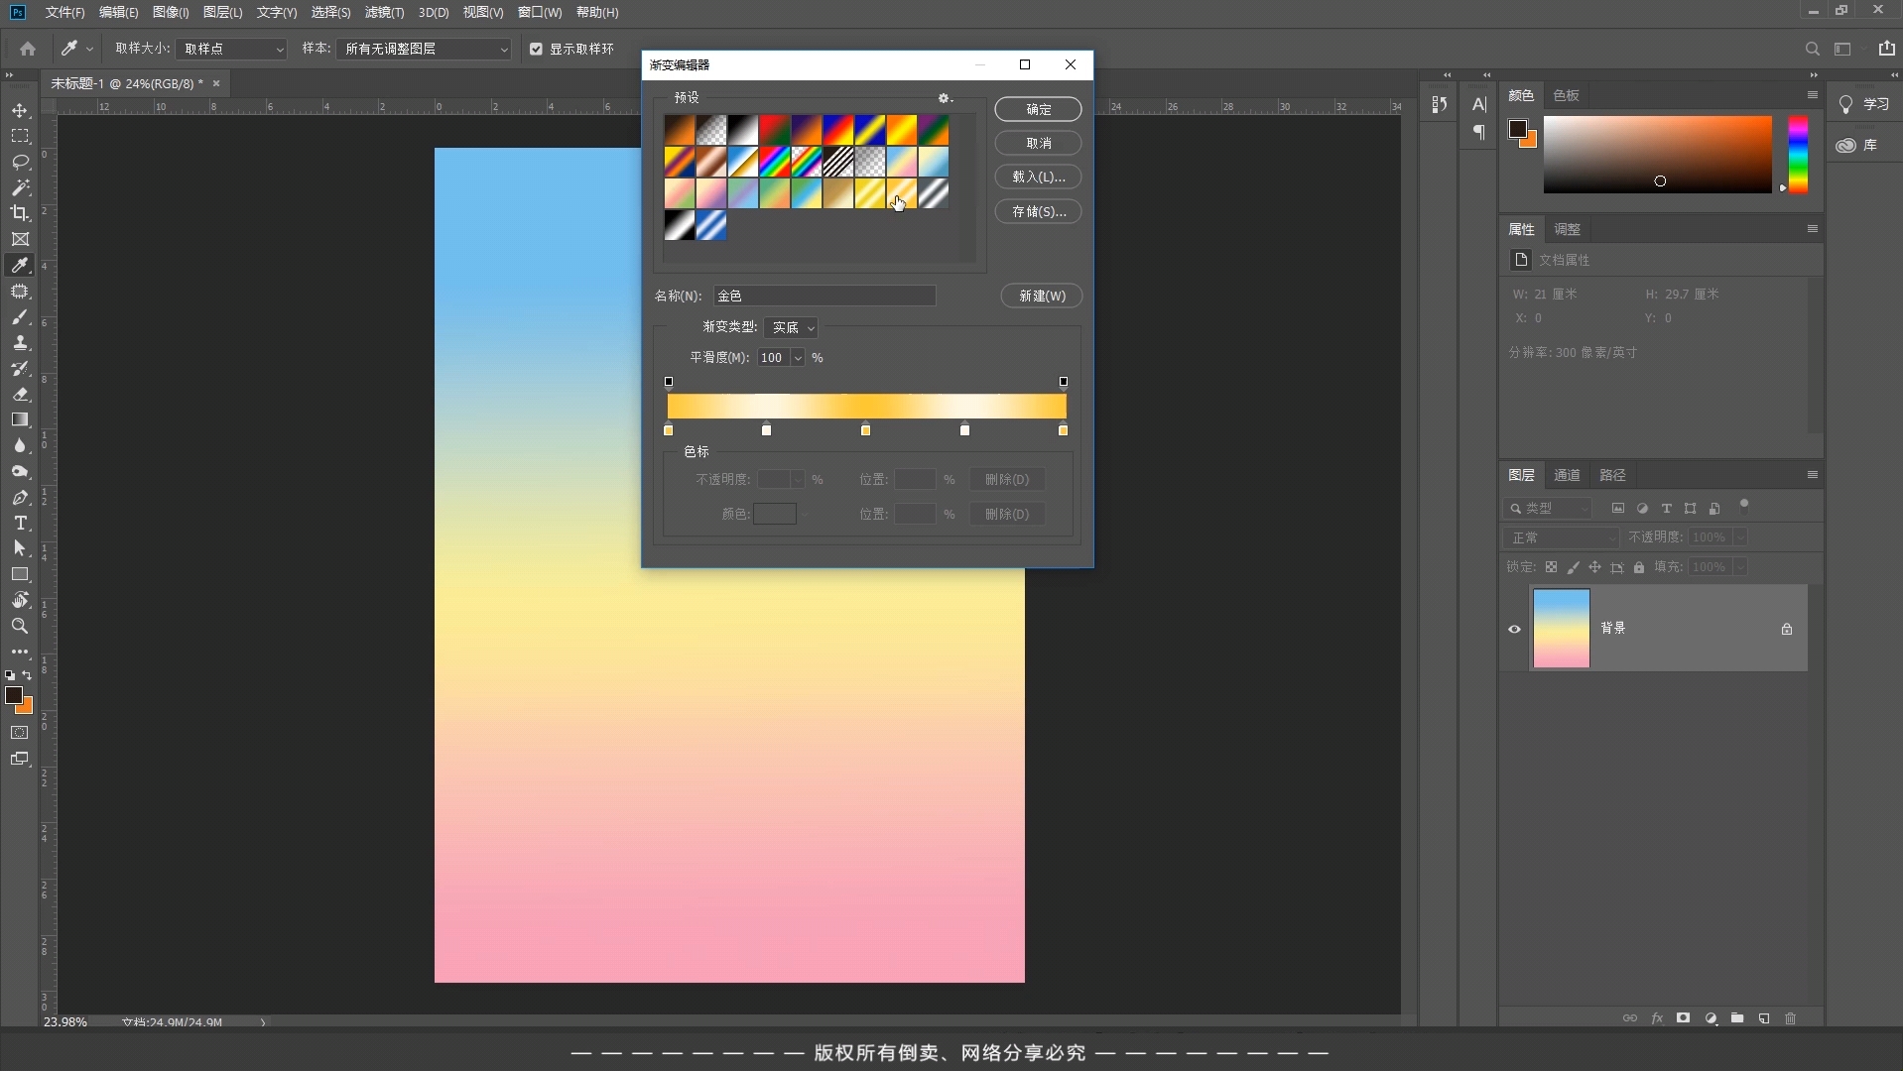Toggle Quick Mask mode icon
The image size is (1903, 1071).
pos(20,733)
